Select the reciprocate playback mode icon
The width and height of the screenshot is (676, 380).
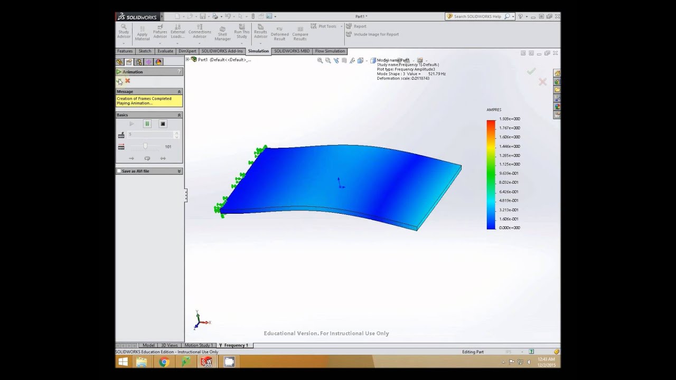[x=163, y=158]
